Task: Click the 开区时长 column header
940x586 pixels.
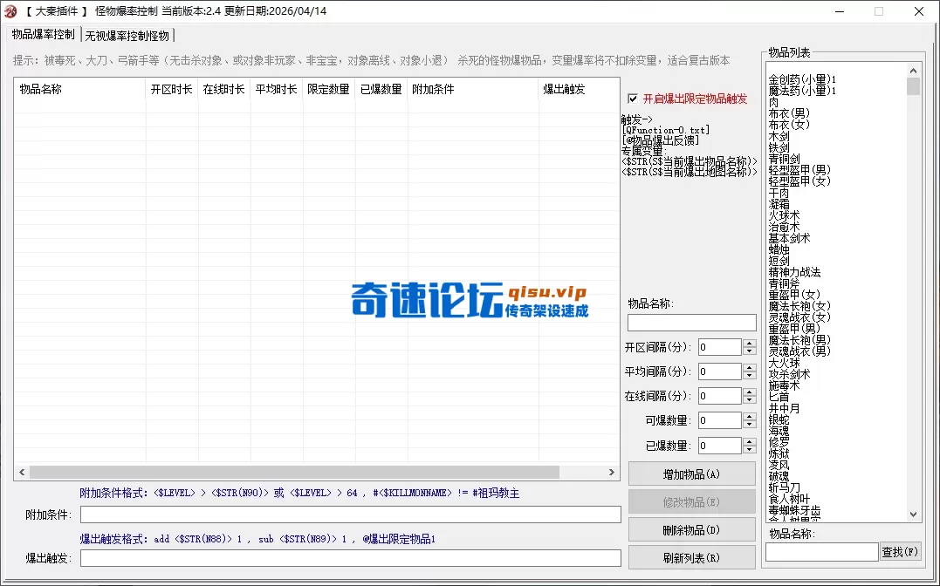Action: (171, 89)
